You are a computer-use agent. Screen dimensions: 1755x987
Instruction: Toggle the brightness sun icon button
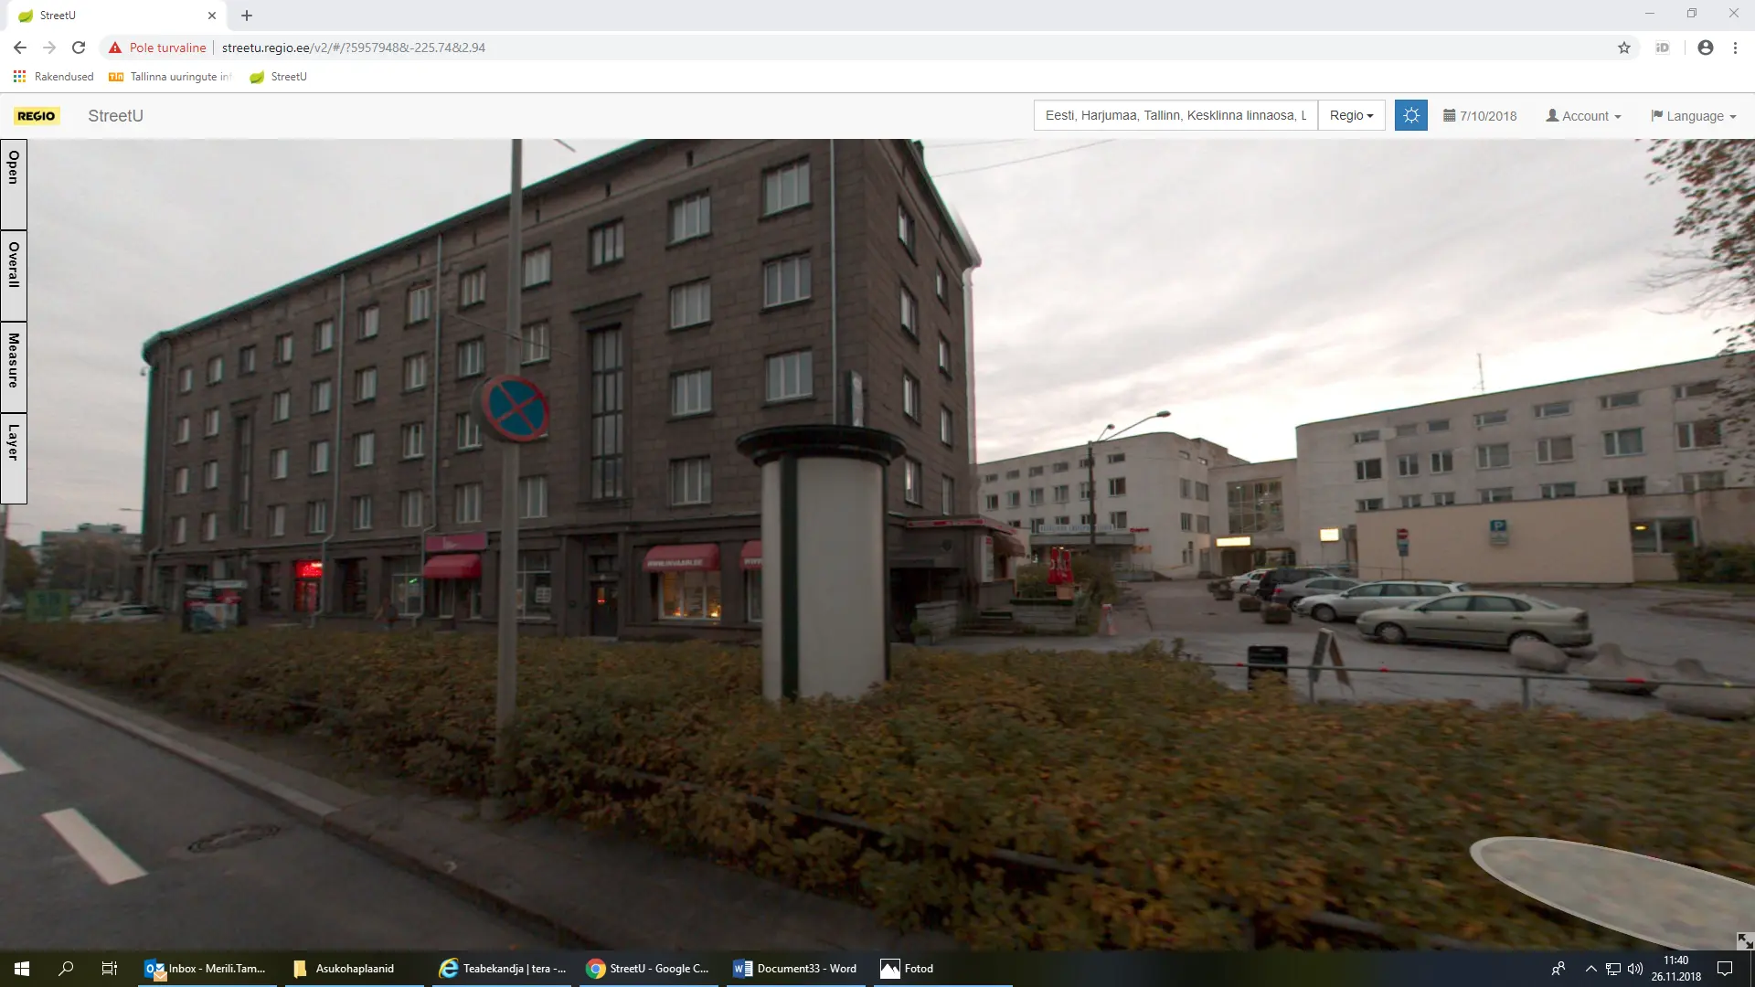[x=1410, y=115]
